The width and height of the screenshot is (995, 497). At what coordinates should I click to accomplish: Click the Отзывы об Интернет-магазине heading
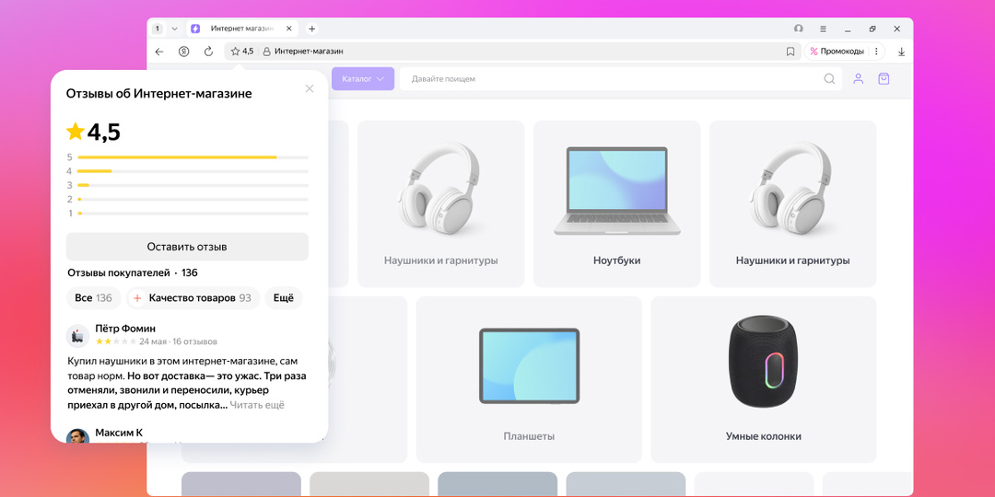159,94
